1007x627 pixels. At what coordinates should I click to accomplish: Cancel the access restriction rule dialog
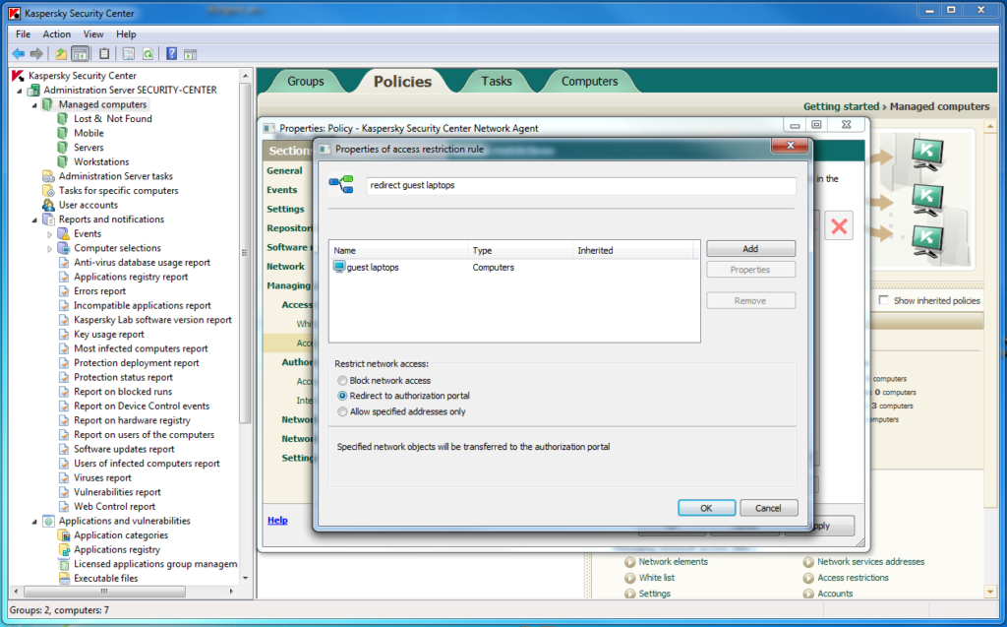pyautogui.click(x=769, y=508)
